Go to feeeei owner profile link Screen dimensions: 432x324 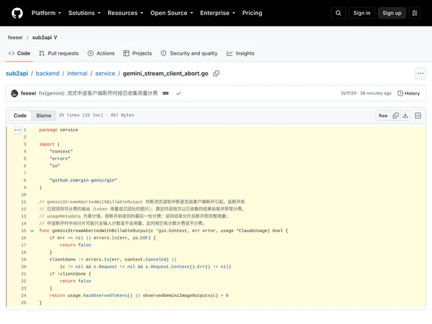point(15,38)
